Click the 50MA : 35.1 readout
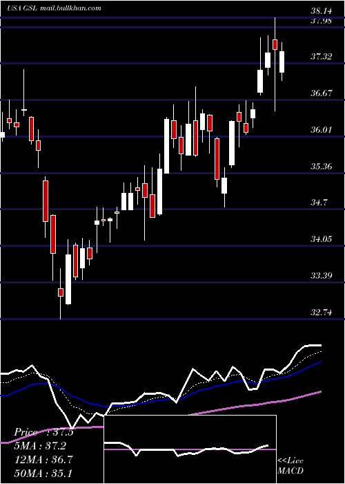The width and height of the screenshot is (345, 484). 43,473
